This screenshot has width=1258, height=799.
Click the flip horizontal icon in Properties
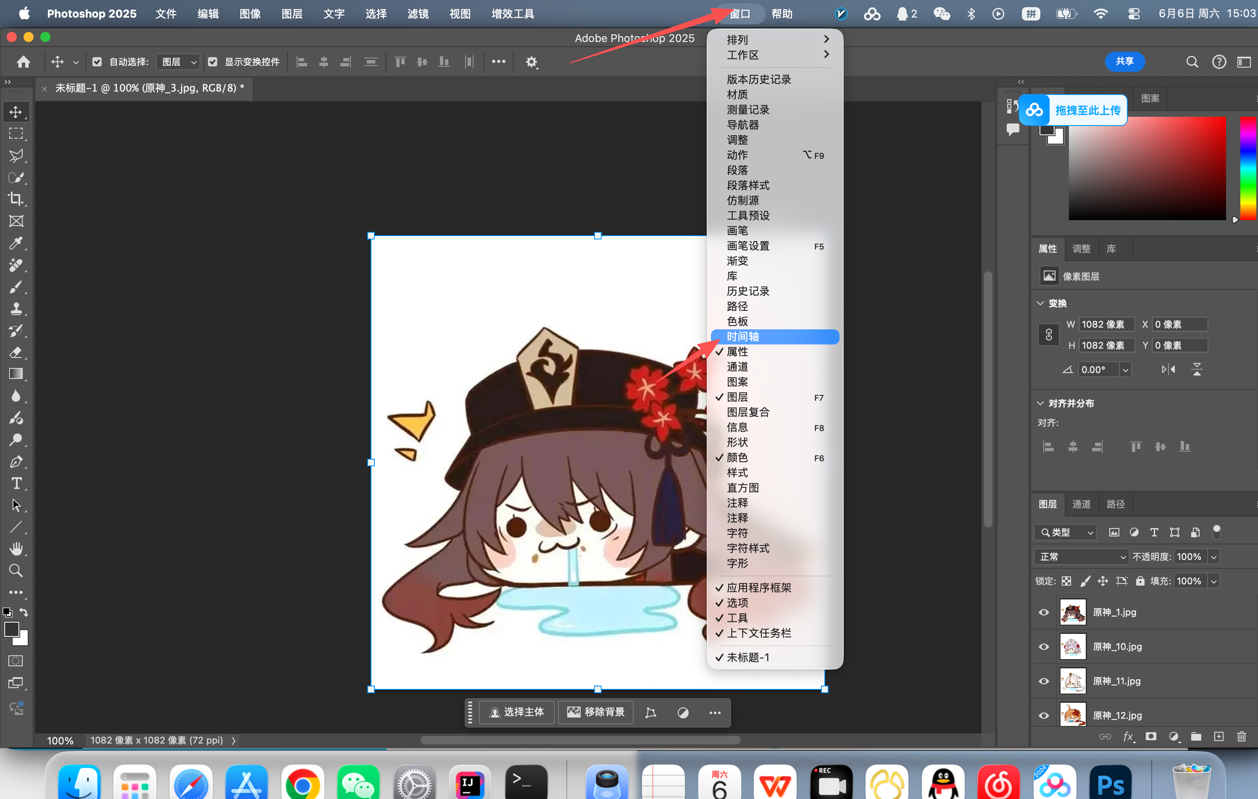1168,370
